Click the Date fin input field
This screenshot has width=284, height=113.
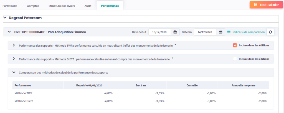(205, 32)
